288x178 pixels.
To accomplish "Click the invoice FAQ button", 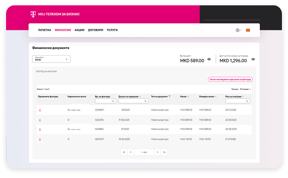I will tap(230, 79).
